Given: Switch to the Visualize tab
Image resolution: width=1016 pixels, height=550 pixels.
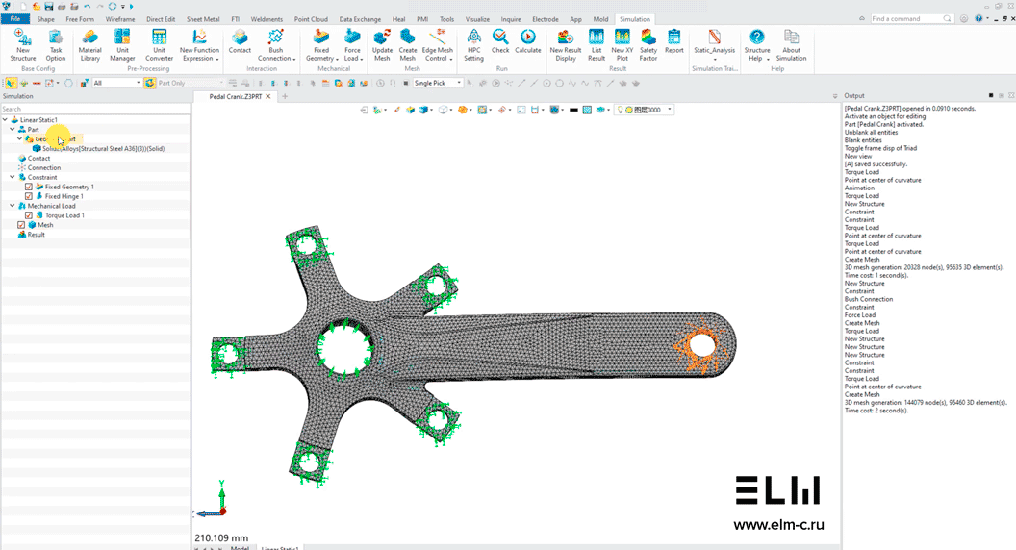Looking at the screenshot, I should point(477,19).
